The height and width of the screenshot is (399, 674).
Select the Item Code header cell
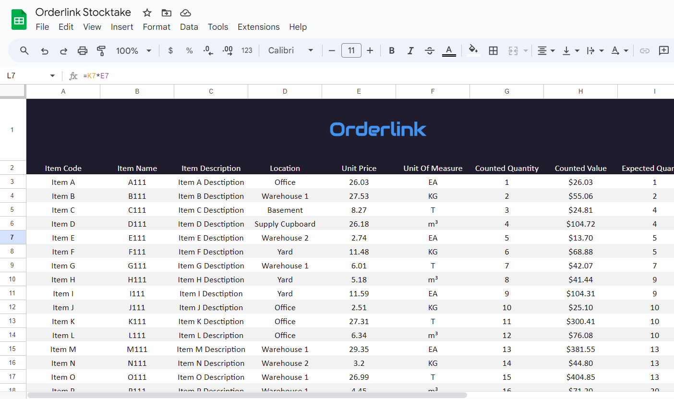tap(63, 168)
